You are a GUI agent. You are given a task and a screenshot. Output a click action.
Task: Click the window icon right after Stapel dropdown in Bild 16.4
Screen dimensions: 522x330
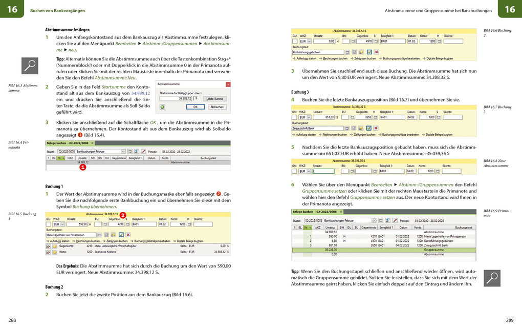(130, 152)
